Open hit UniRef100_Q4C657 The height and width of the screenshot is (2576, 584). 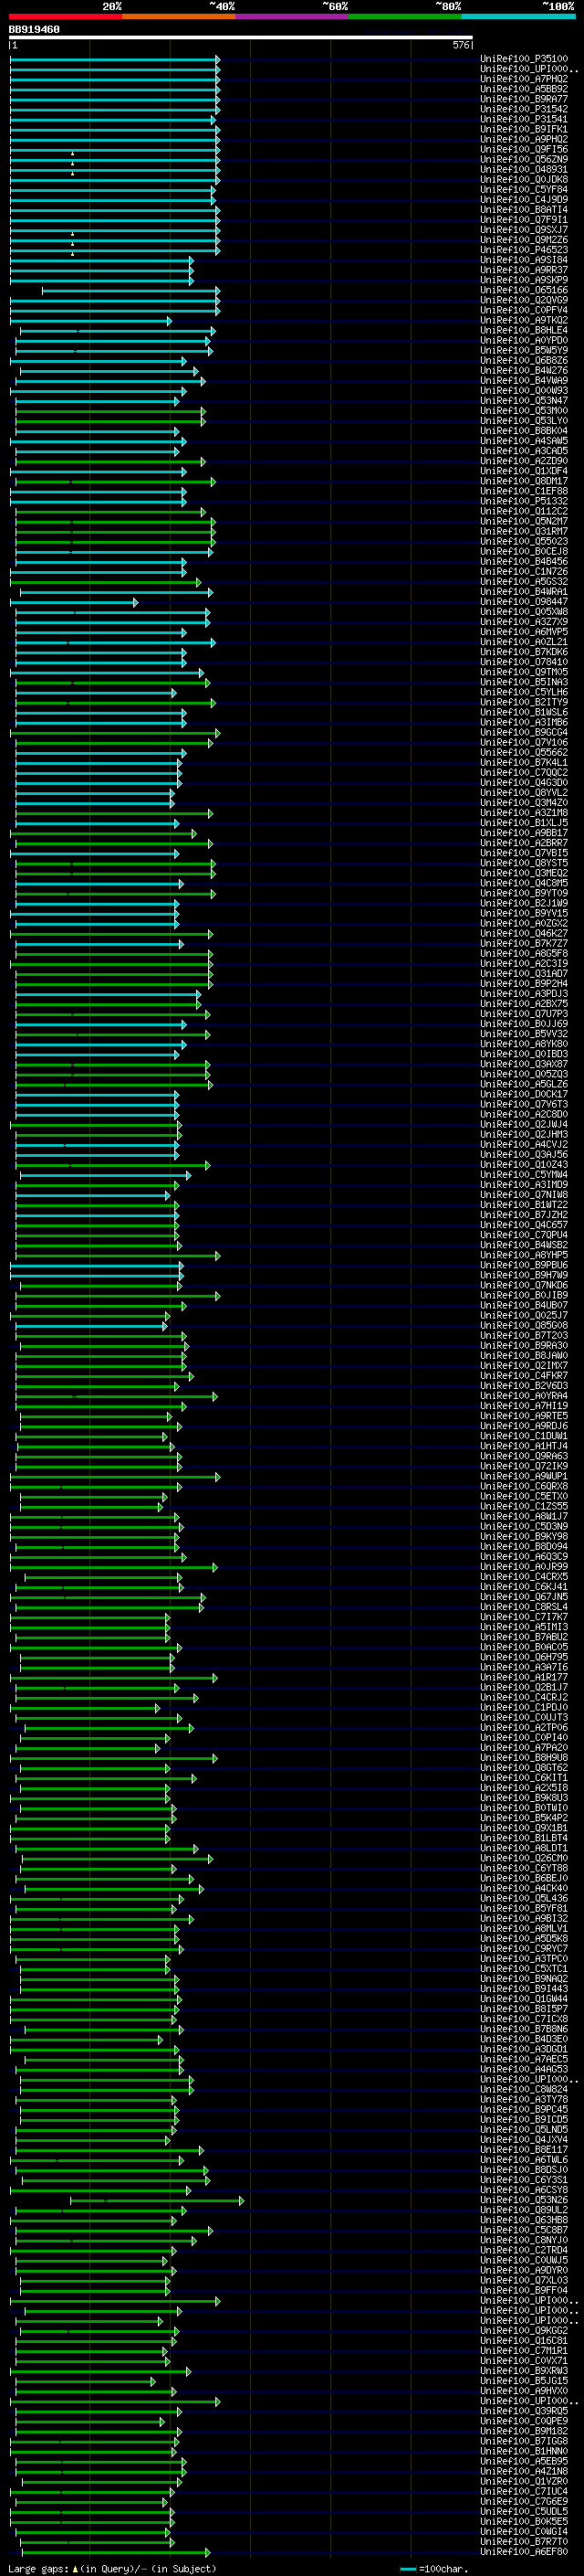click(x=524, y=1224)
